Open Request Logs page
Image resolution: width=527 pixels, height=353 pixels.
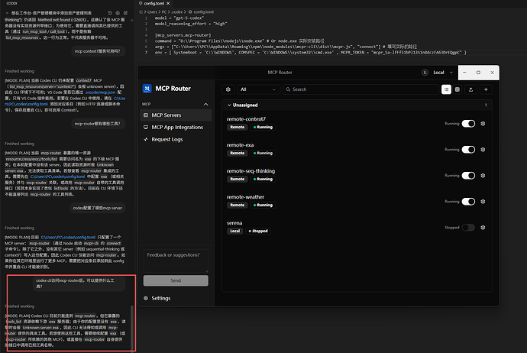[176, 139]
